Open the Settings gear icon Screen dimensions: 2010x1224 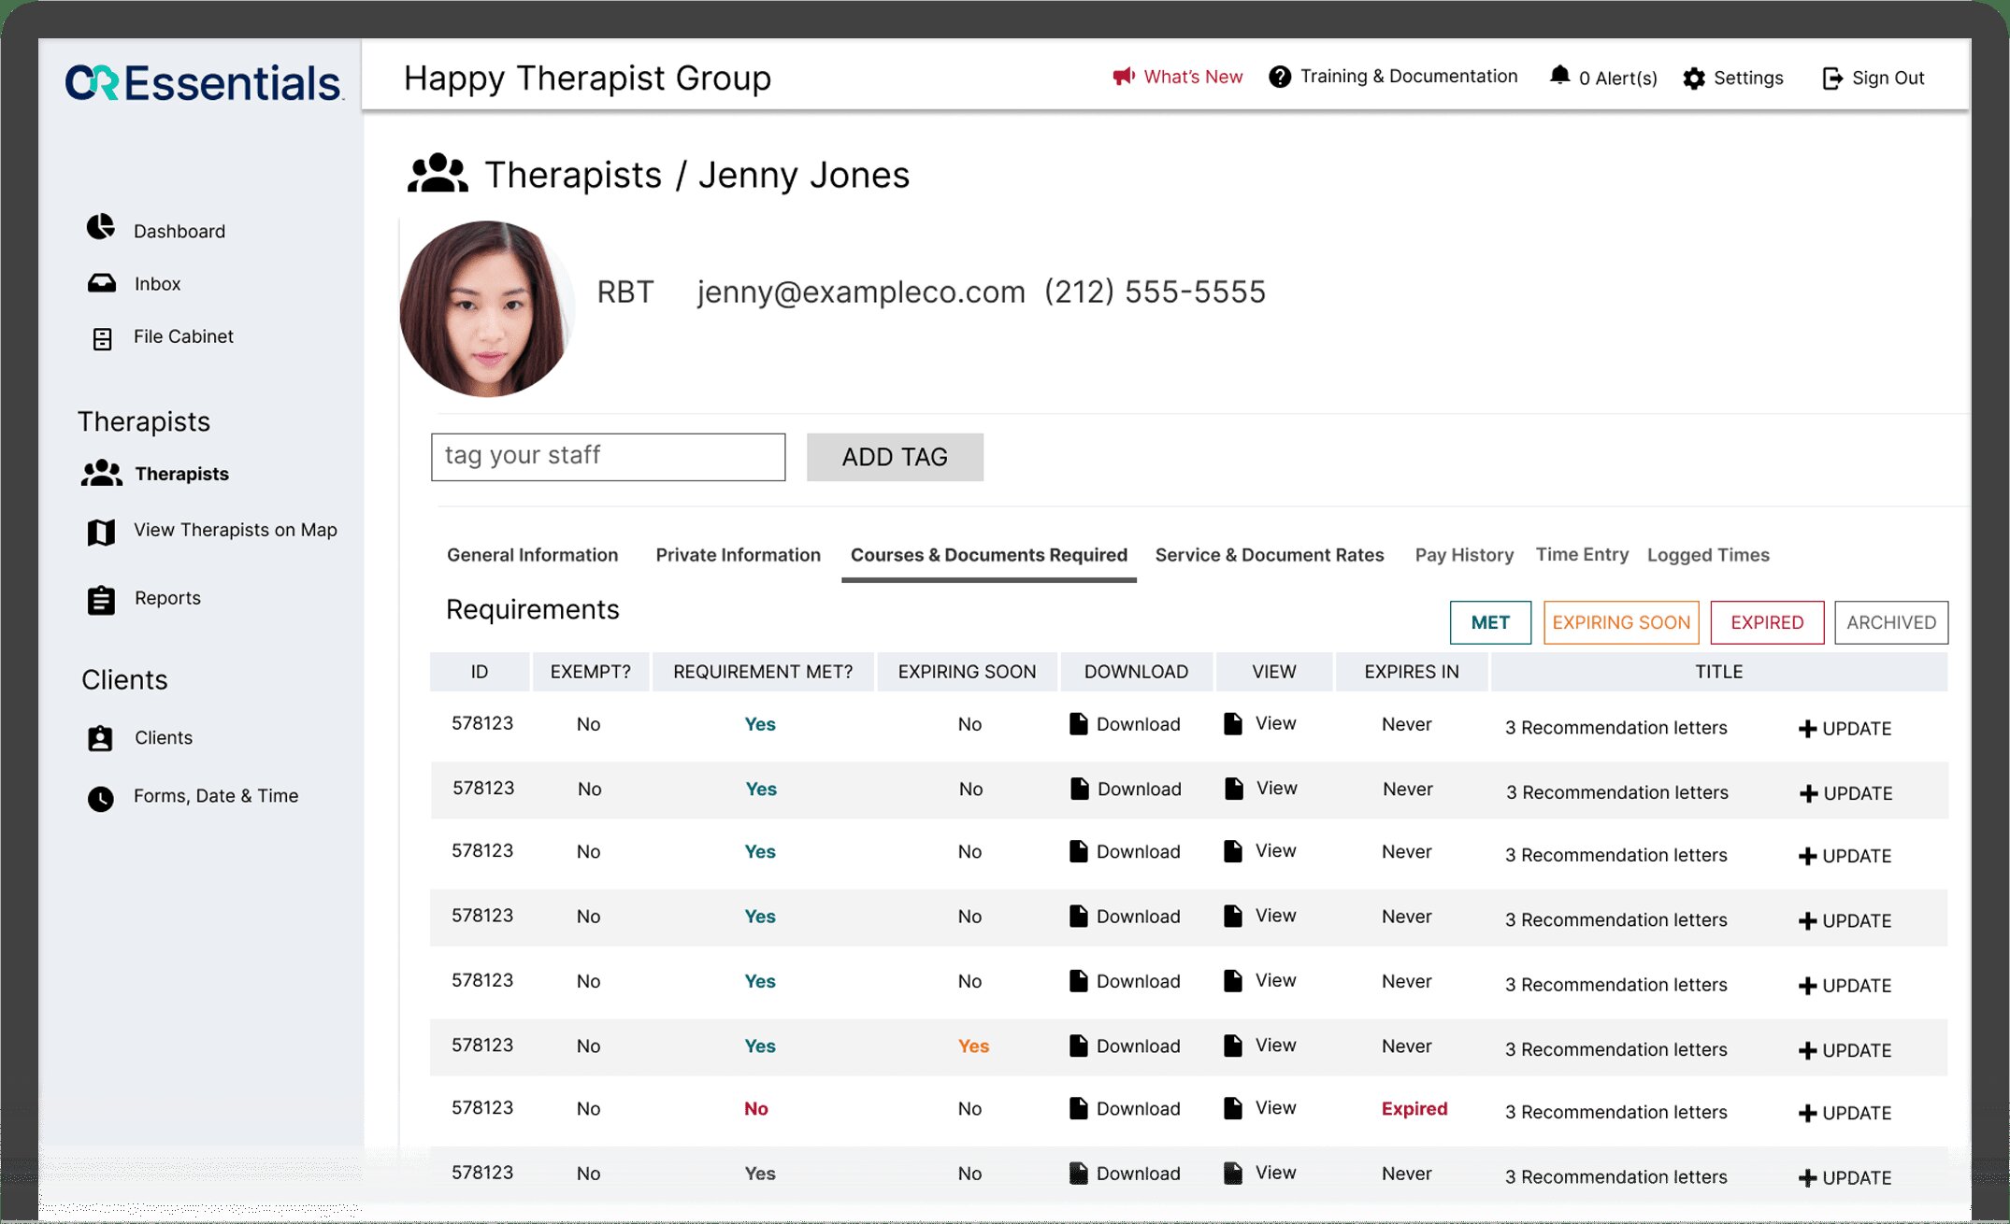[1694, 78]
